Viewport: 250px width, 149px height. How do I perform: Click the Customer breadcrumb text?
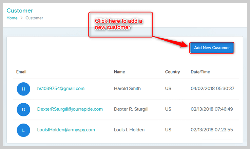[34, 18]
